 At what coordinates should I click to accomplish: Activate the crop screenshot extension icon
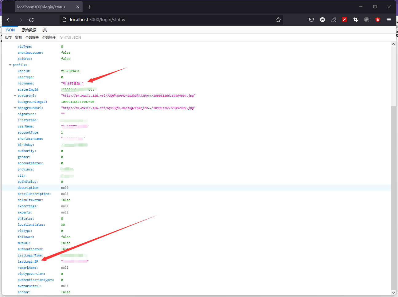pyautogui.click(x=356, y=20)
